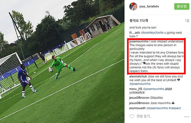Click the like count 772
Image resolution: width=191 pixels, height=123 pixels.
click(x=139, y=21)
